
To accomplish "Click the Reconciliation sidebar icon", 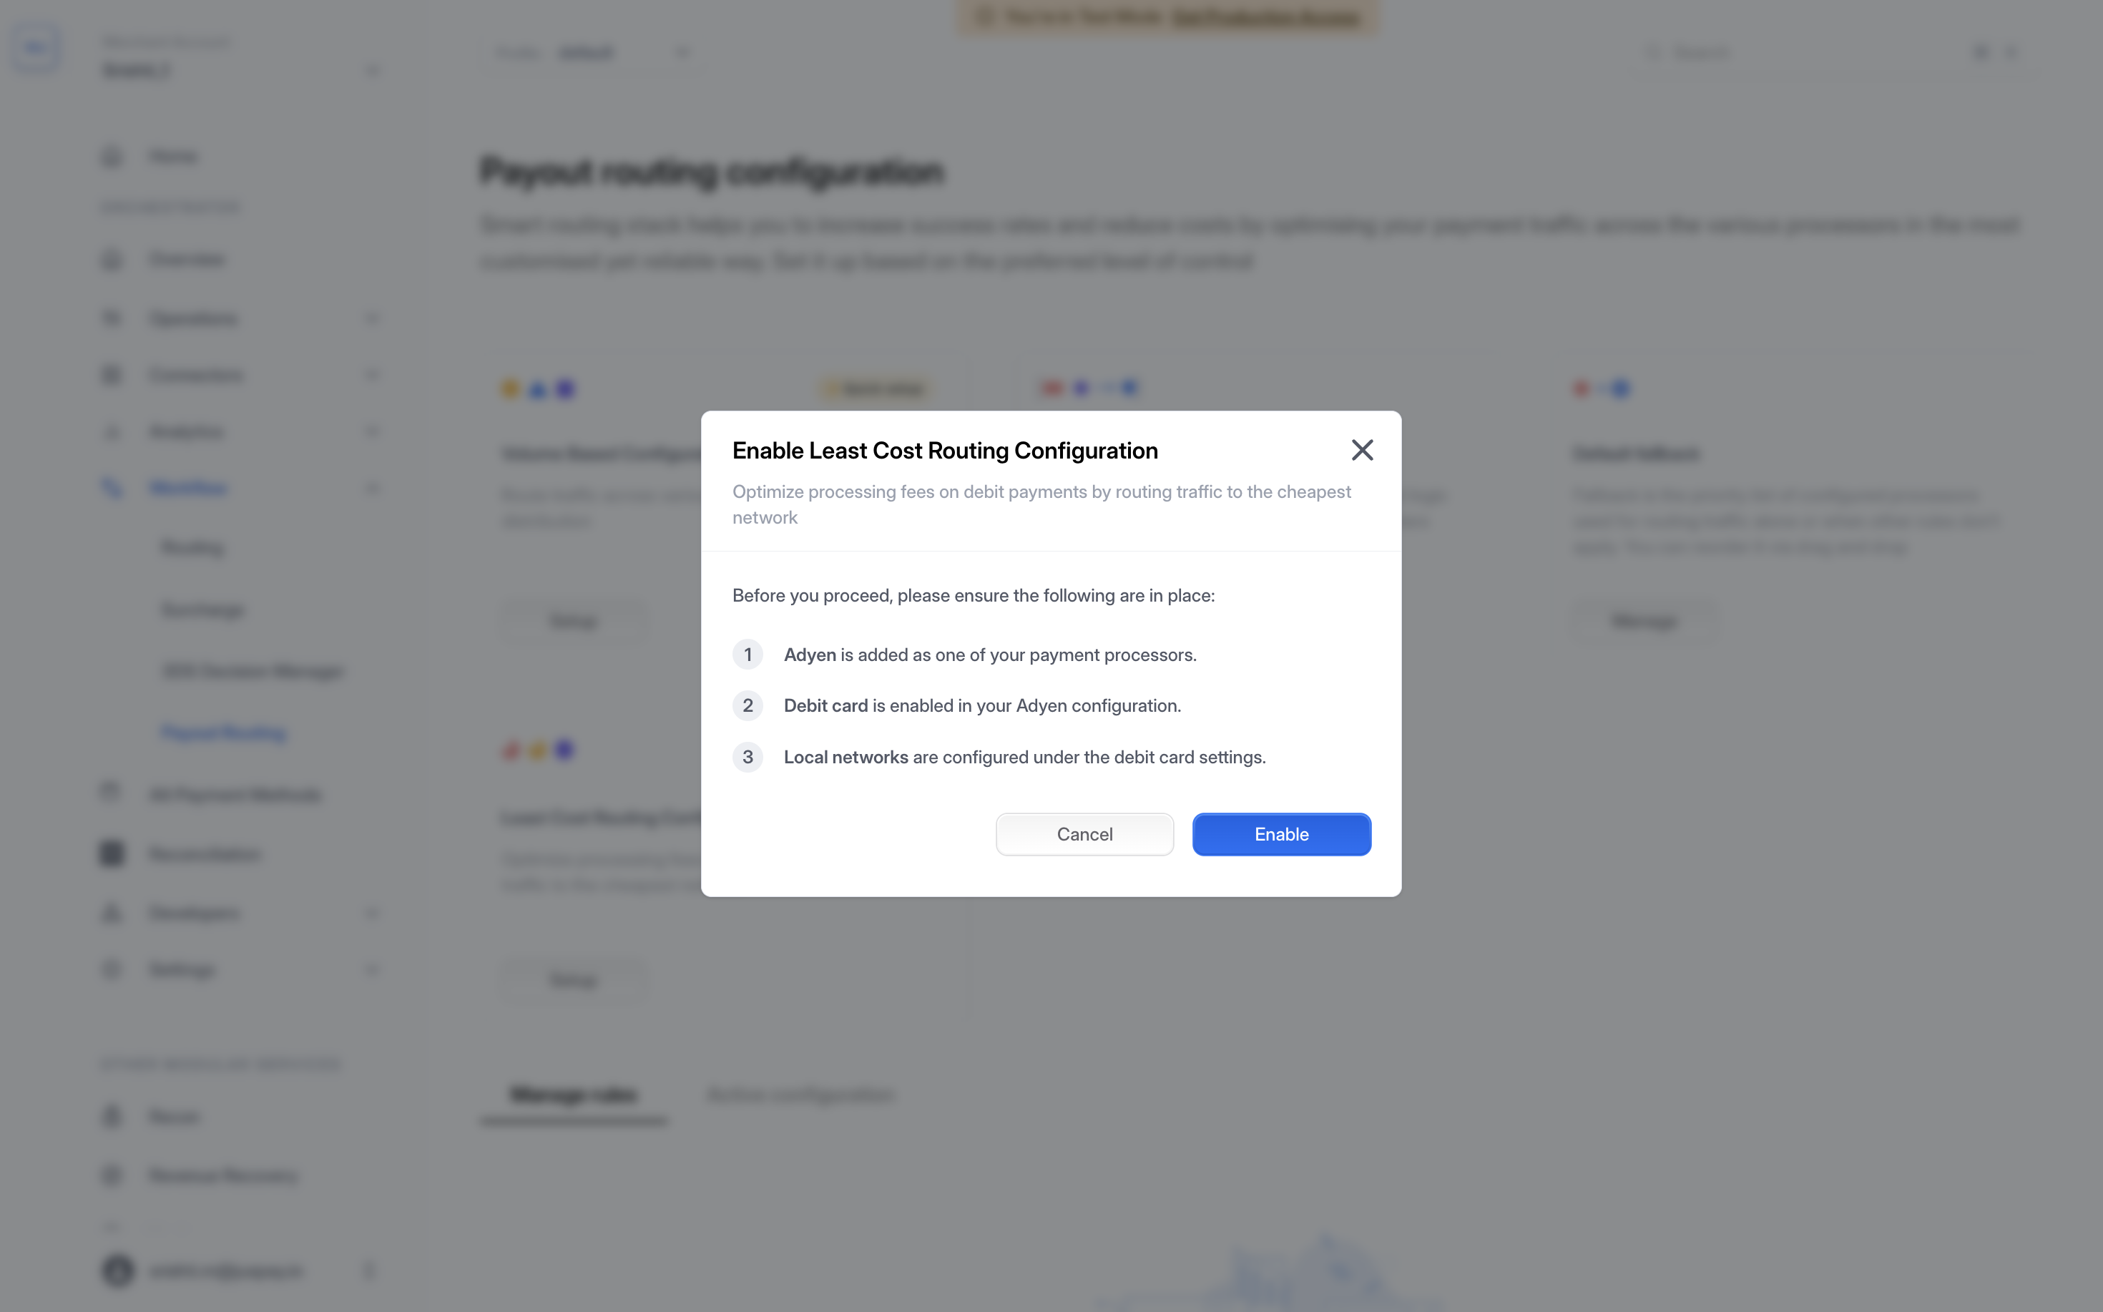I will [112, 854].
